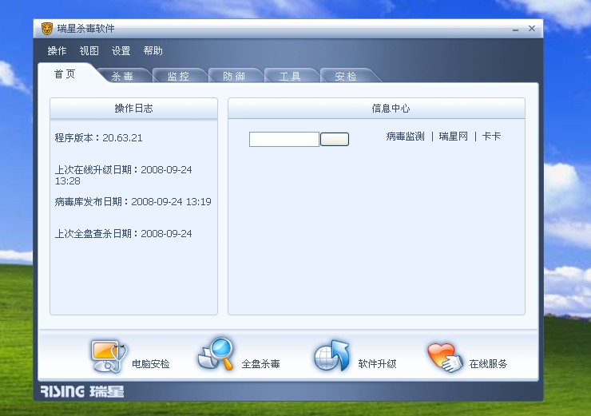
Task: Click the search input field in 信息中心
Action: pos(284,139)
